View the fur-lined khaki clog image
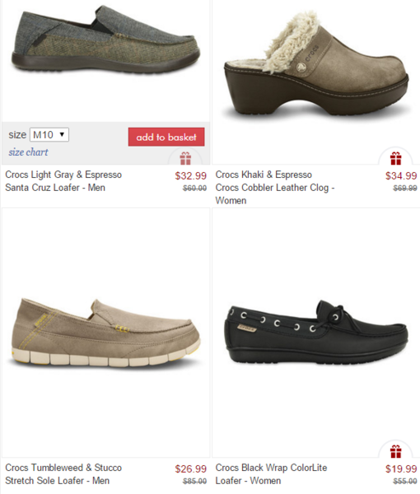 tap(316, 64)
